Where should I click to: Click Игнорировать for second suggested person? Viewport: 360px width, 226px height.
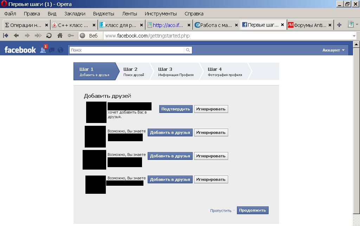pyautogui.click(x=211, y=156)
